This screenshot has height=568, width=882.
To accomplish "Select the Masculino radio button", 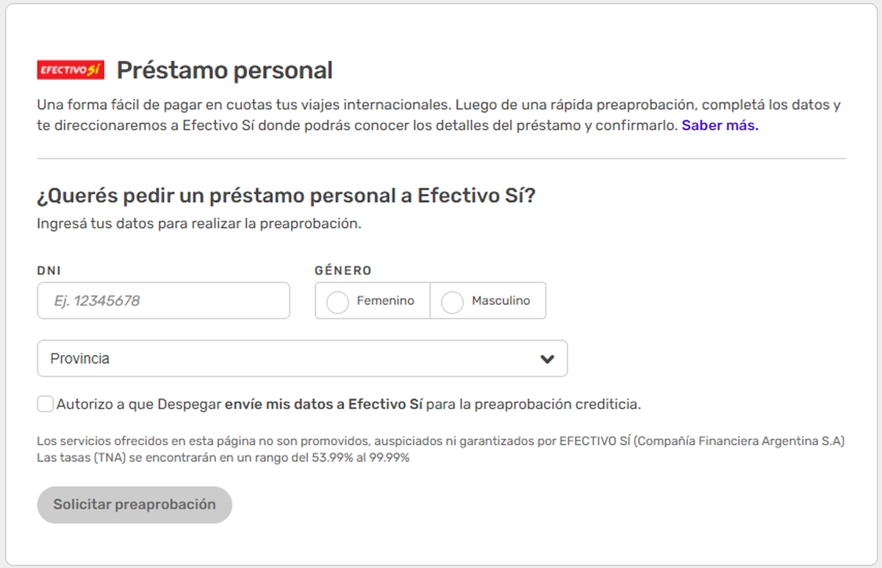I will pos(451,301).
